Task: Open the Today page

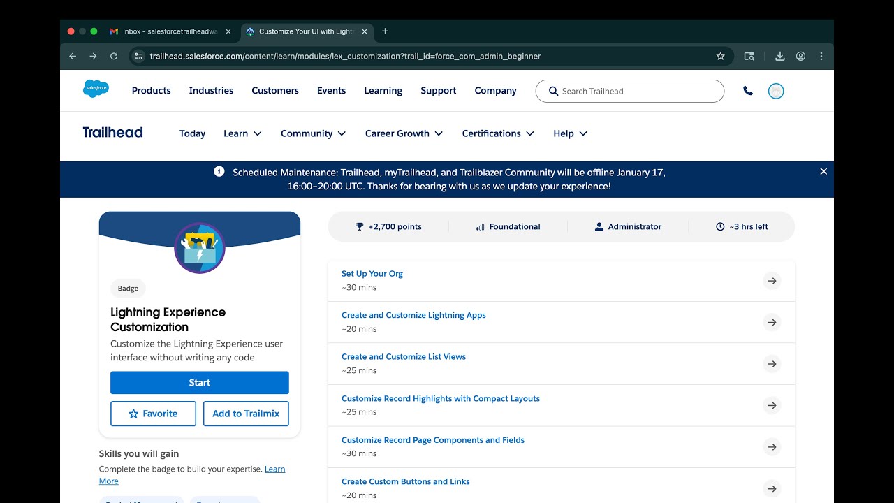Action: pos(192,133)
